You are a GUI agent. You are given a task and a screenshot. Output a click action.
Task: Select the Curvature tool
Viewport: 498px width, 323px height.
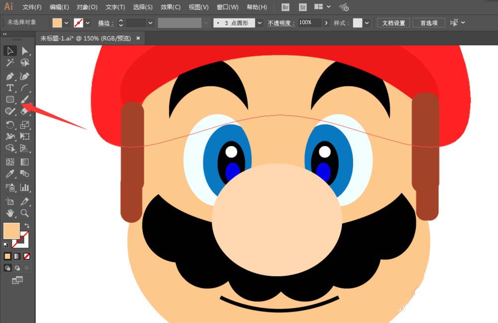tap(25, 76)
